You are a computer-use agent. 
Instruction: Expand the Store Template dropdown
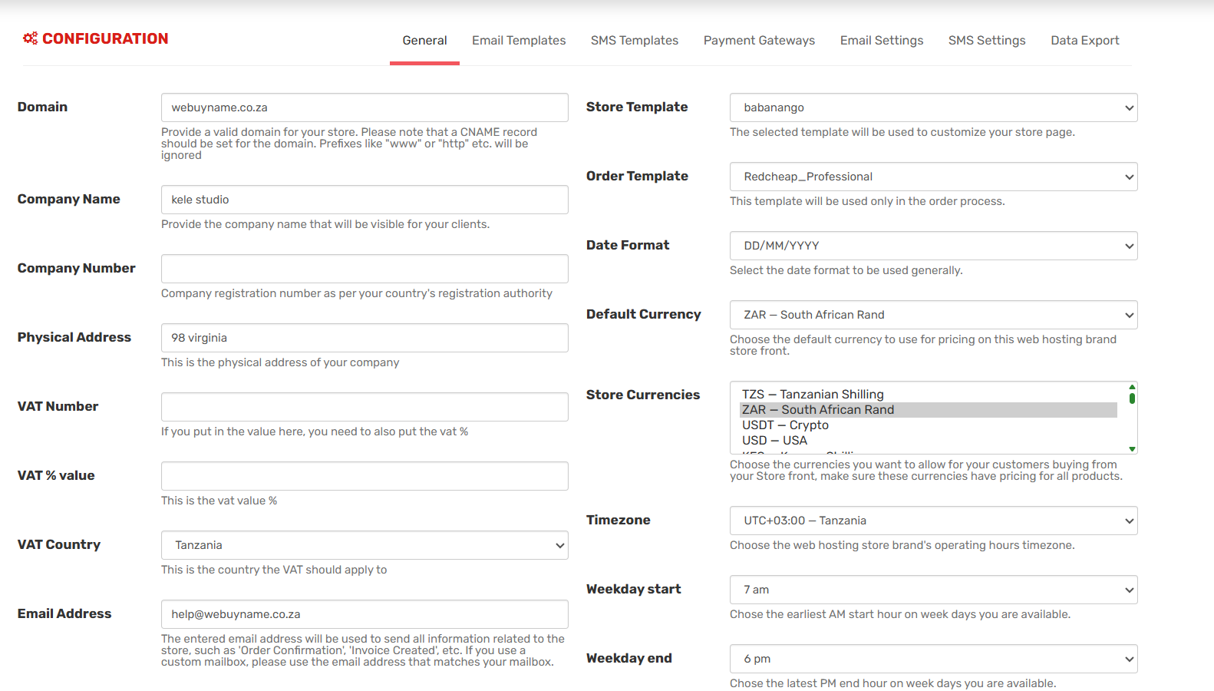tap(934, 107)
